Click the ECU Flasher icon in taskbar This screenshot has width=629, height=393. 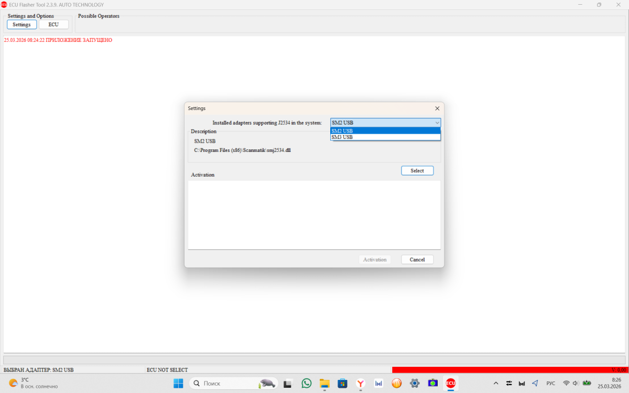pyautogui.click(x=450, y=383)
